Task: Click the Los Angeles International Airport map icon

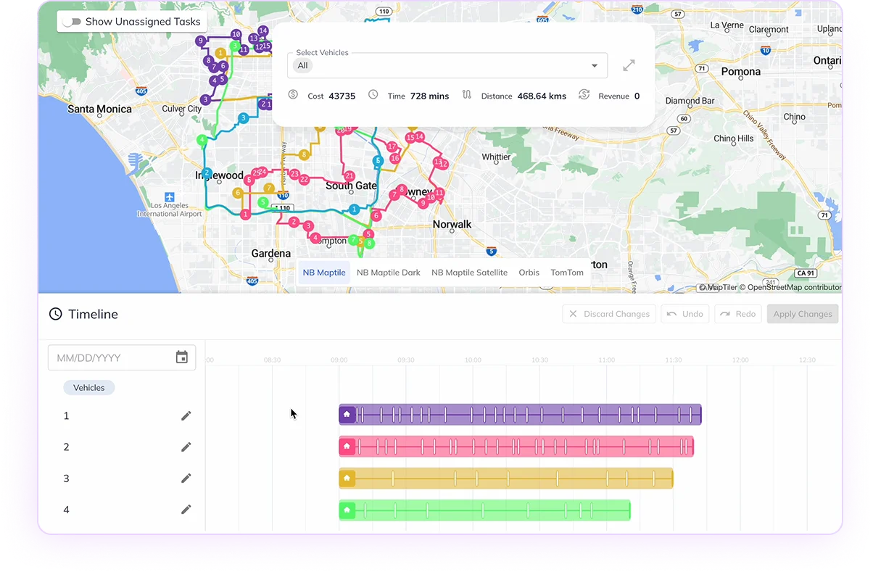Action: 169,197
